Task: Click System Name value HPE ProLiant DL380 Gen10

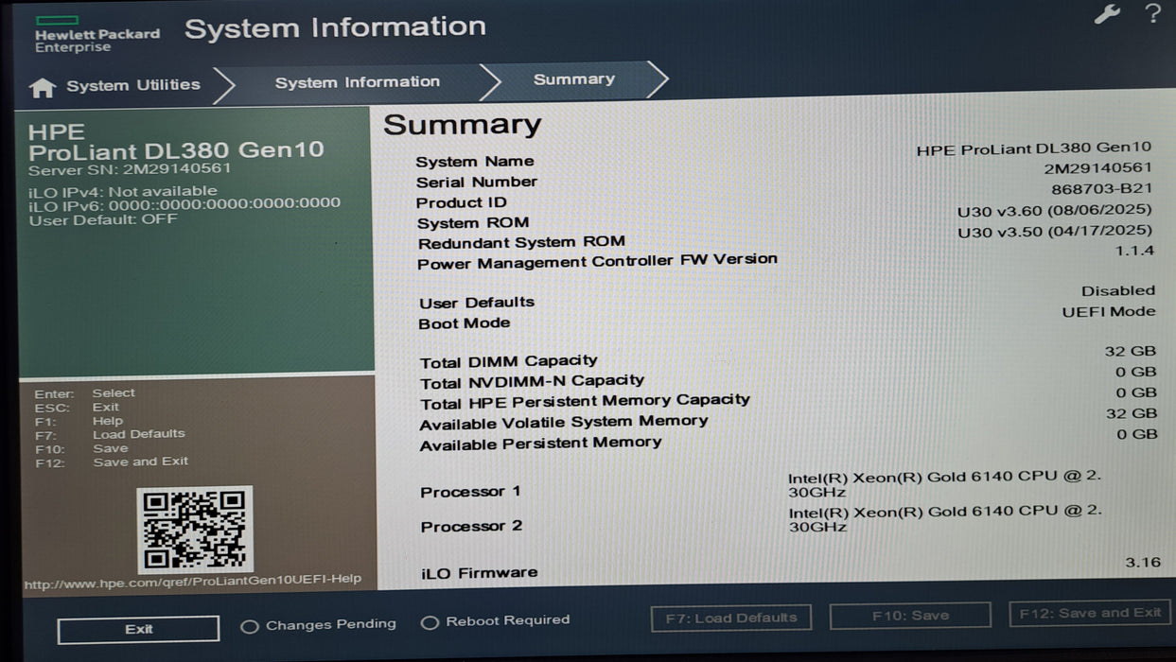Action: click(x=1034, y=148)
